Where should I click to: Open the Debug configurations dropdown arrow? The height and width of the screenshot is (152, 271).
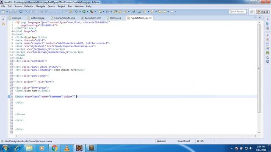point(80,11)
